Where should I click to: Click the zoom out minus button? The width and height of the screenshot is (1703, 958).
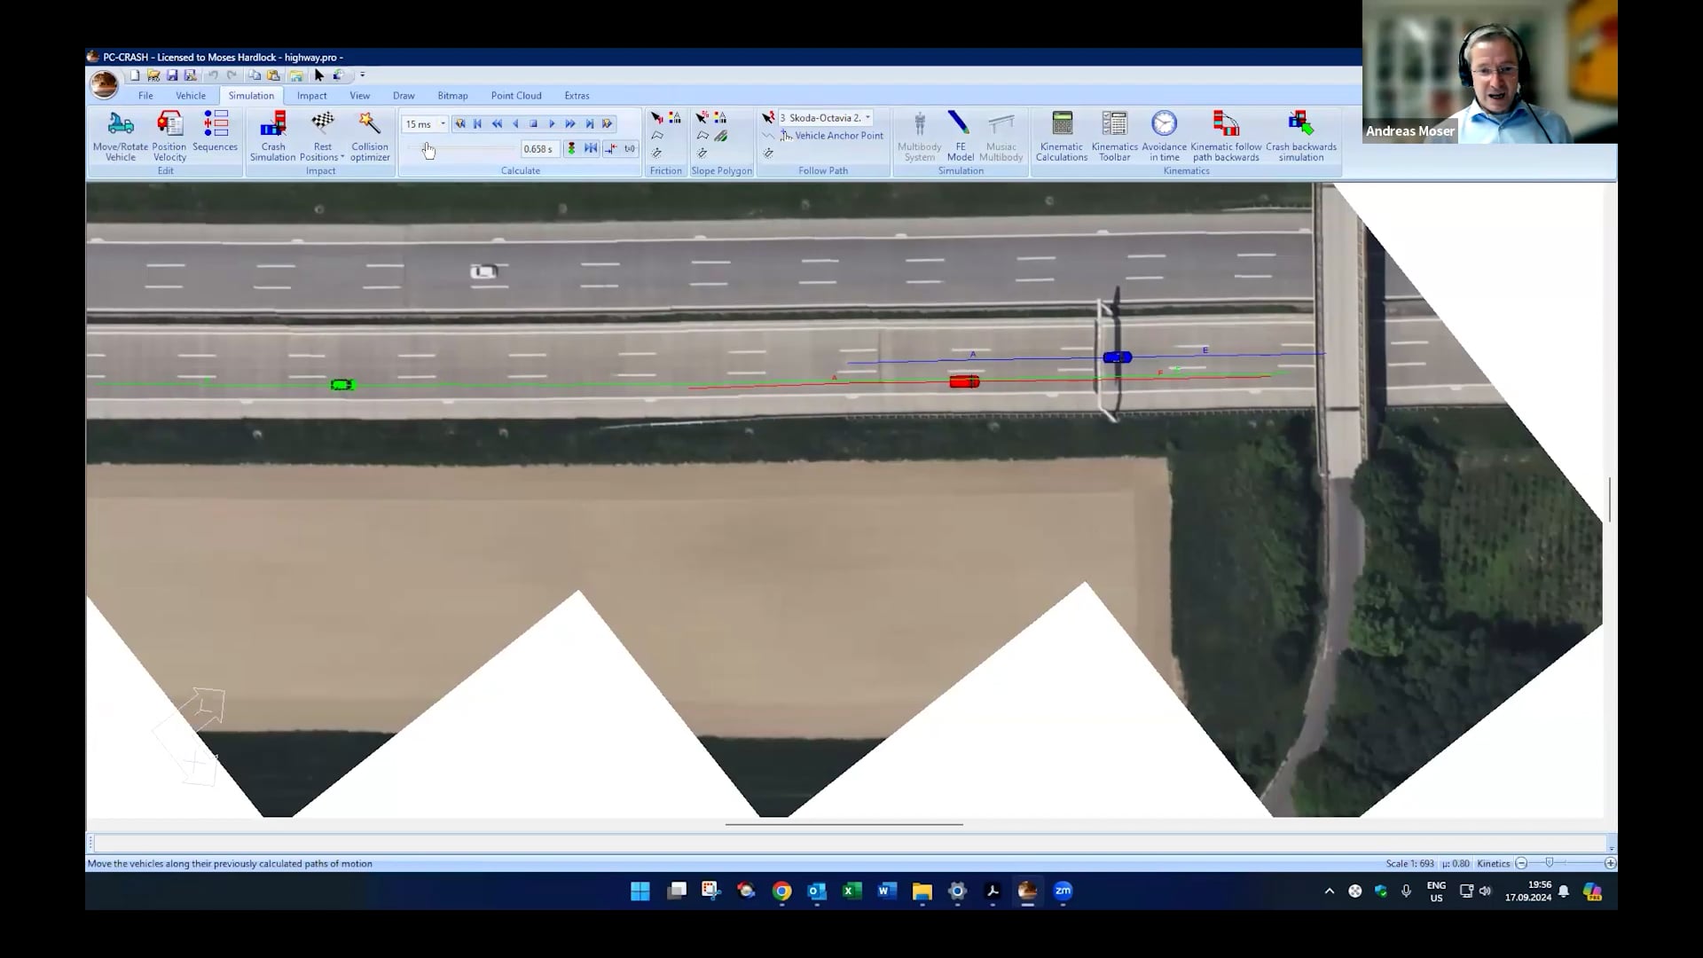[1521, 863]
